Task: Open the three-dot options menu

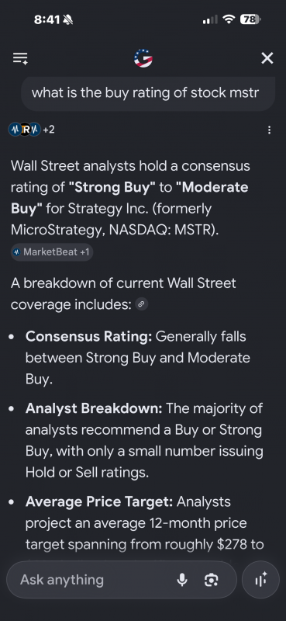Action: point(269,130)
